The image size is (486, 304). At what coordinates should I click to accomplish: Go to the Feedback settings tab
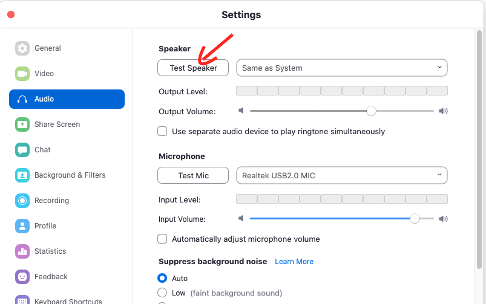(51, 277)
